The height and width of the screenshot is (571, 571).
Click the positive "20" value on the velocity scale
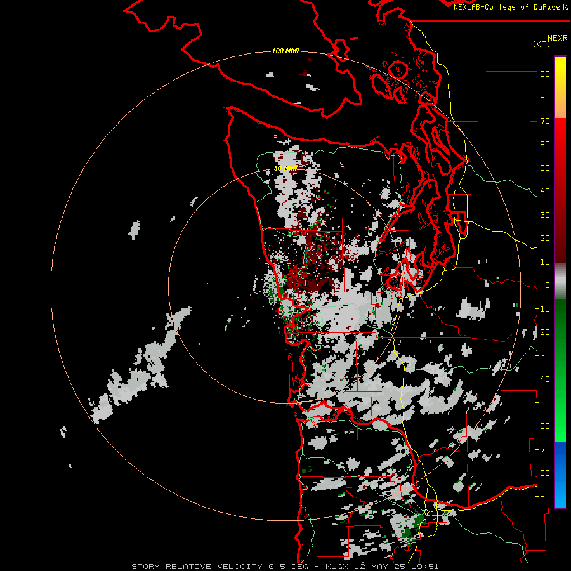tap(545, 239)
